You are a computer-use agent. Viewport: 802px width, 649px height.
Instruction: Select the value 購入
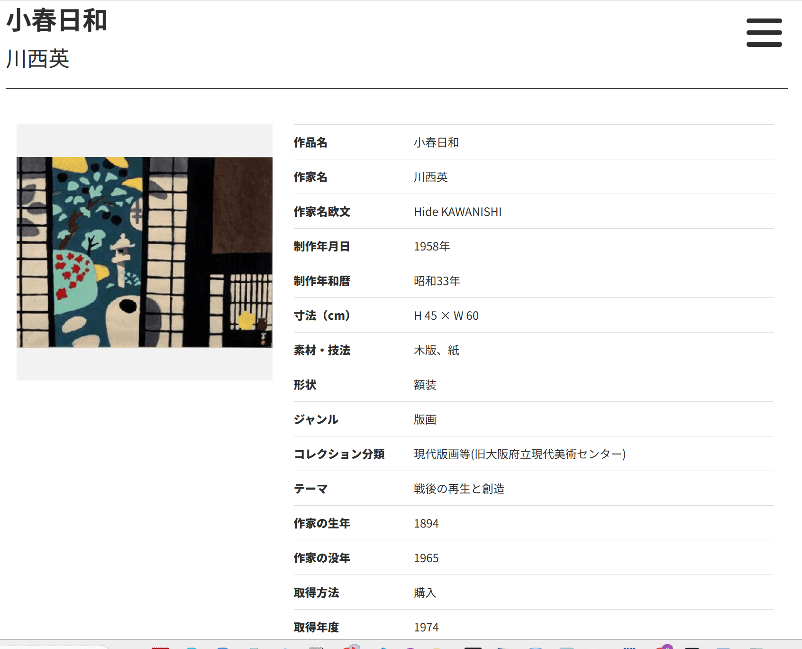point(425,593)
